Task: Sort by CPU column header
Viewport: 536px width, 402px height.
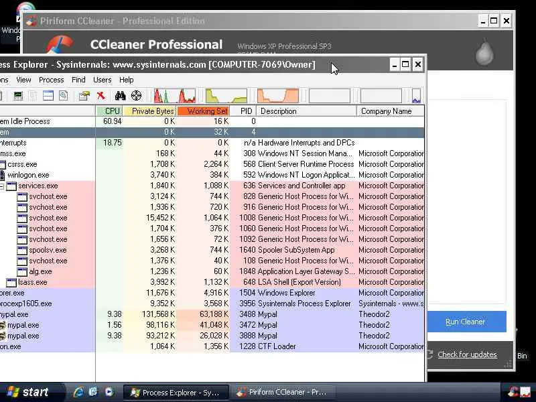Action: click(x=109, y=111)
